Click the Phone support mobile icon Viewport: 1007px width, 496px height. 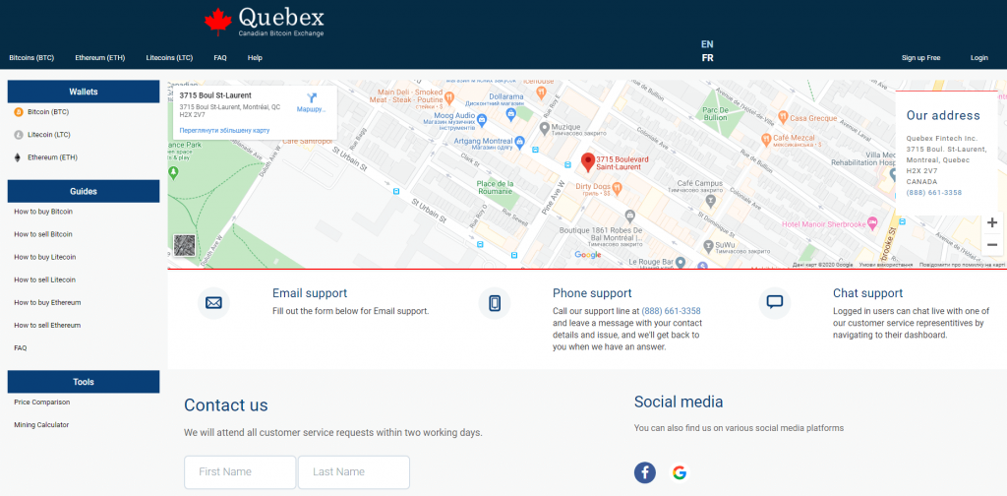click(495, 302)
